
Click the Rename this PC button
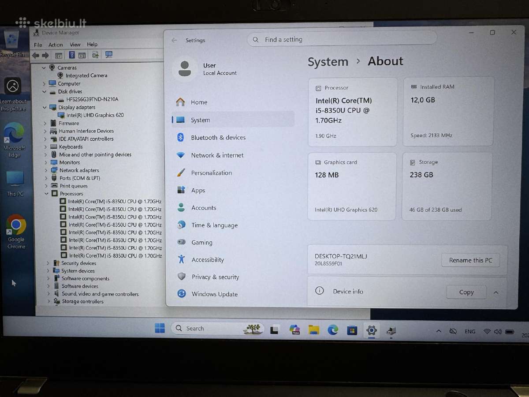[470, 260]
